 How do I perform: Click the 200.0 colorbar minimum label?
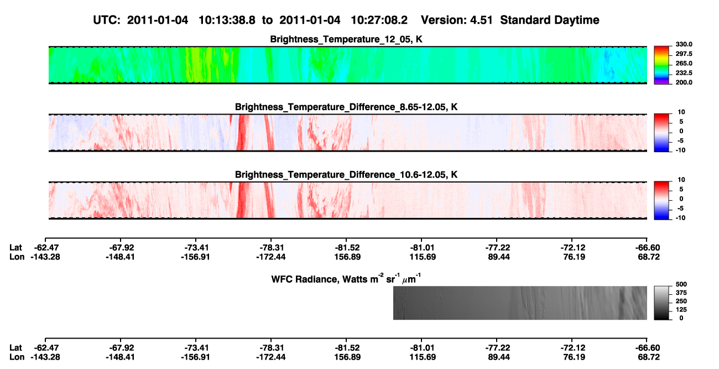click(684, 82)
